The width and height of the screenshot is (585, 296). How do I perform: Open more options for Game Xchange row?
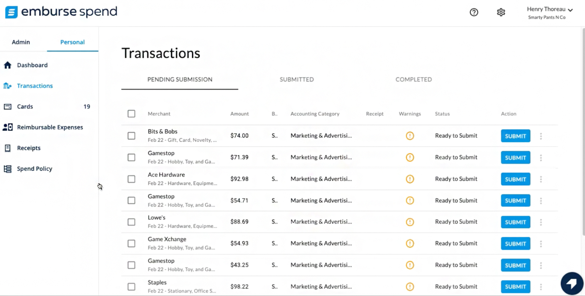click(541, 243)
